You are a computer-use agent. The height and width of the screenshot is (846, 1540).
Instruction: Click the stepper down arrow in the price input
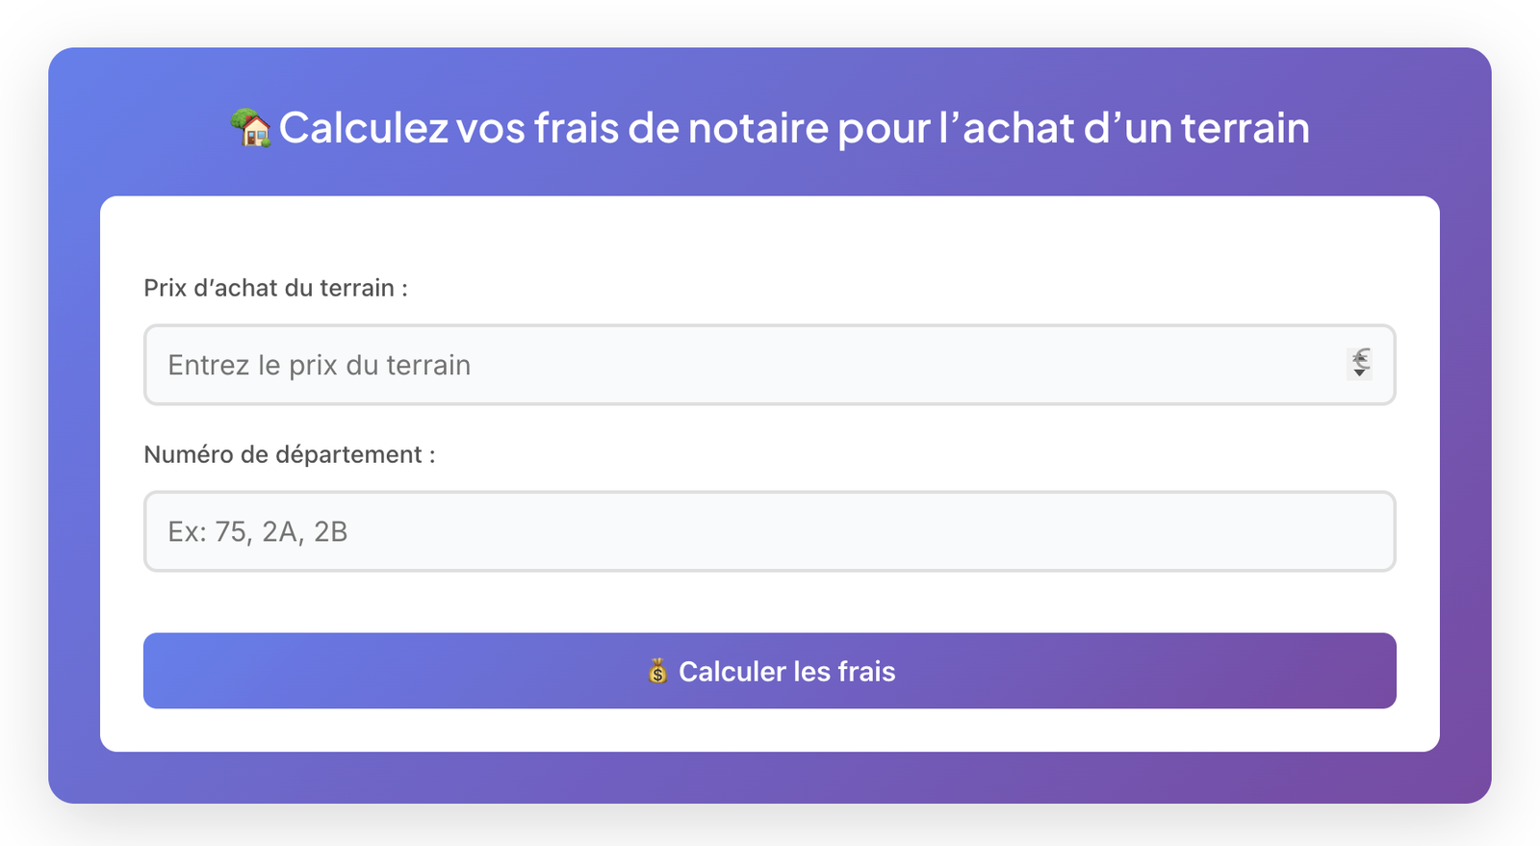click(1360, 373)
